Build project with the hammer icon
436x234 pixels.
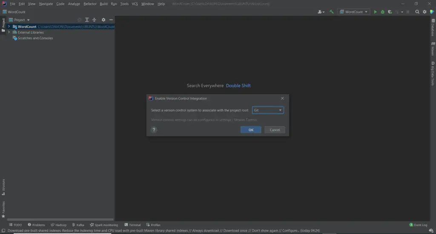pos(331,12)
